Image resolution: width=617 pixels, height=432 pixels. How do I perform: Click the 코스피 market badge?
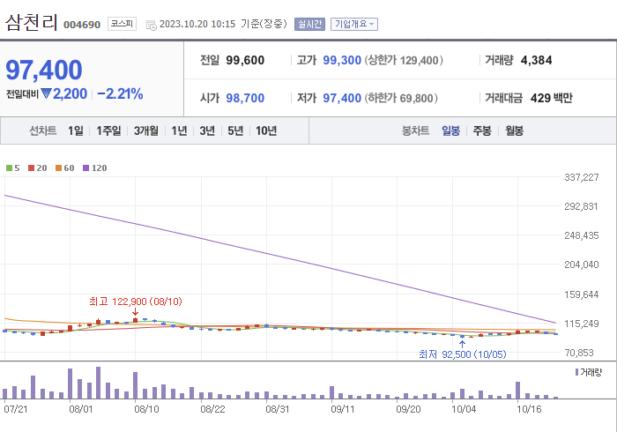point(122,24)
